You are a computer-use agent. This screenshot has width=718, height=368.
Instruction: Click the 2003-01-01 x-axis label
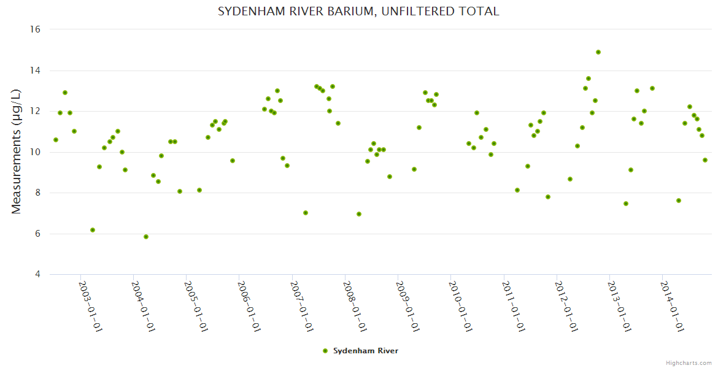[x=90, y=306]
